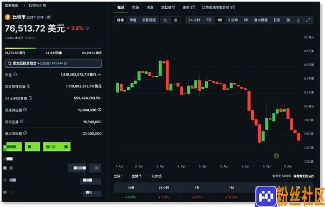
Task: Open the 类似硬币 tab
Action: (x=168, y=8)
